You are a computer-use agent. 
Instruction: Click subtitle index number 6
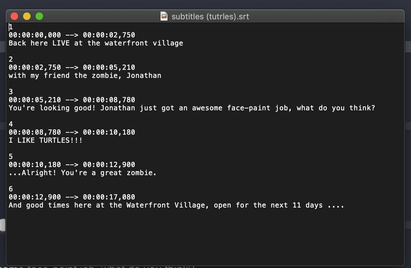11,189
